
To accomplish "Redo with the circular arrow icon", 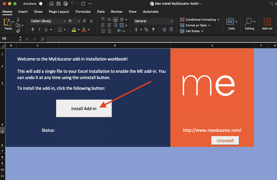I will (x=83, y=4).
